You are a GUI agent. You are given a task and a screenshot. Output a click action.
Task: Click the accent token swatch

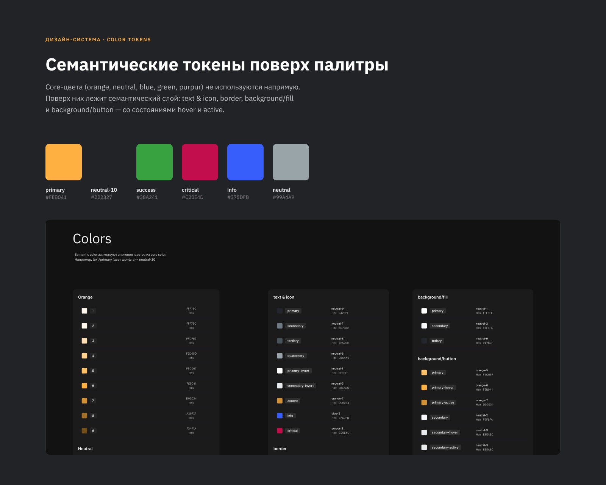[280, 401]
